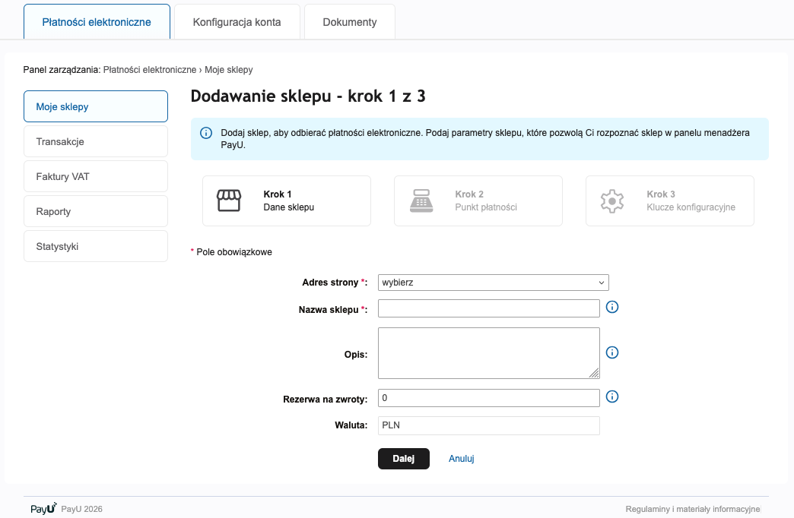Click the PayU logo in the footer
Image resolution: width=794 pixels, height=518 pixels.
pyautogui.click(x=43, y=509)
